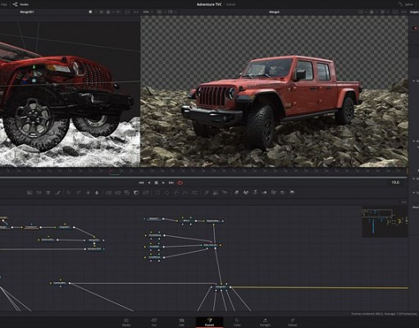Select the Shape3D1 node in node graph
This screenshot has width=419, height=328.
tap(65, 227)
